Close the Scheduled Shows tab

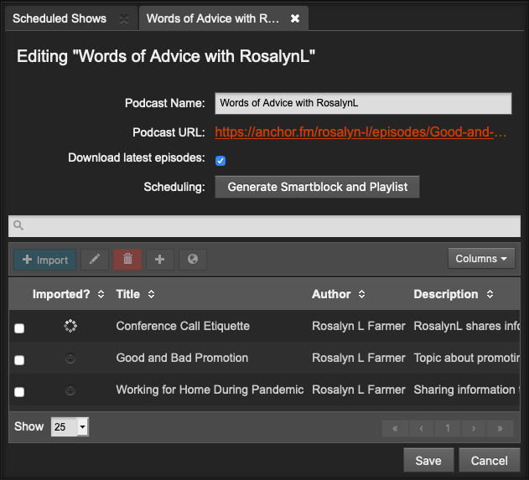point(124,18)
